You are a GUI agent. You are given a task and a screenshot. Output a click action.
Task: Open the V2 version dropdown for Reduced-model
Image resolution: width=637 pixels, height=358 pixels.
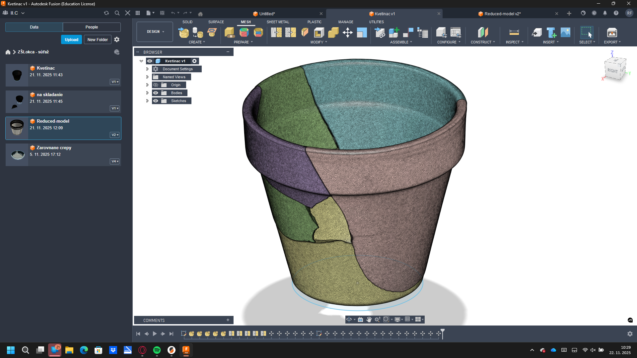click(x=115, y=135)
